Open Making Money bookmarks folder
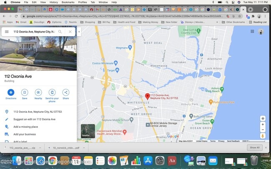 click(x=148, y=22)
